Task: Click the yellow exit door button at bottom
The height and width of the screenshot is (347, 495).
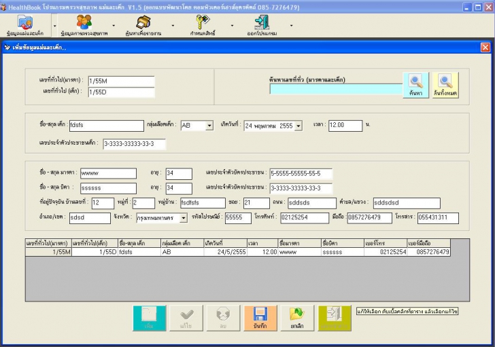Action: pos(335,318)
